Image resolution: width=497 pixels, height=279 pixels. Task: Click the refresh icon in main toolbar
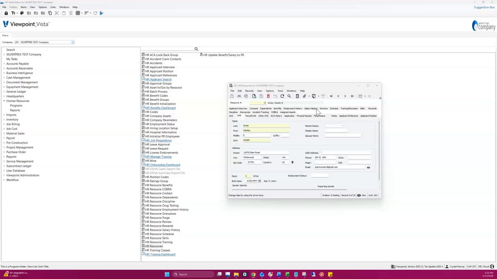(95, 13)
